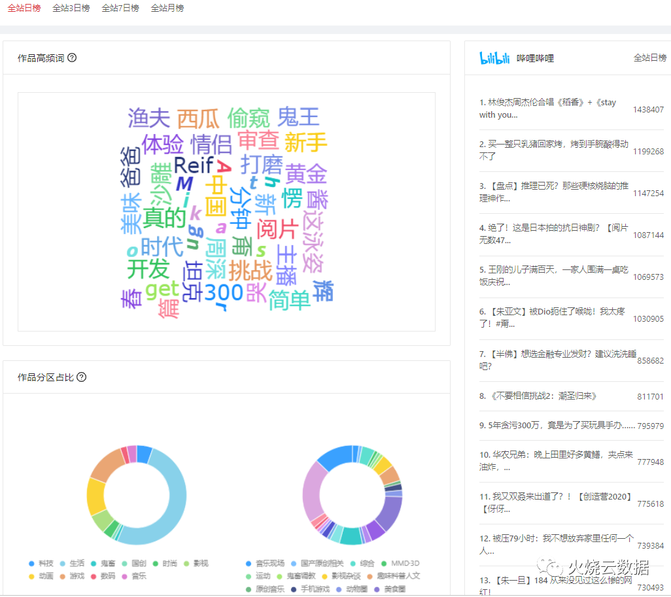Image resolution: width=671 pixels, height=597 pixels.
Task: Toggle the 游戏 legend item
Action: click(73, 576)
